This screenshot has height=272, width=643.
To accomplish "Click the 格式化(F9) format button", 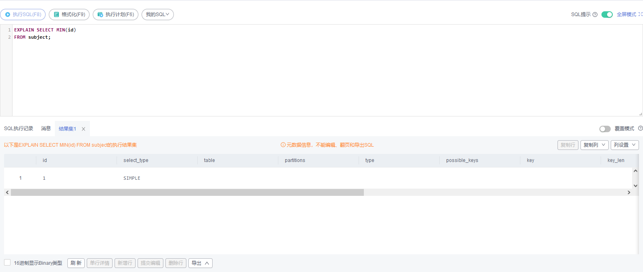I will [69, 15].
